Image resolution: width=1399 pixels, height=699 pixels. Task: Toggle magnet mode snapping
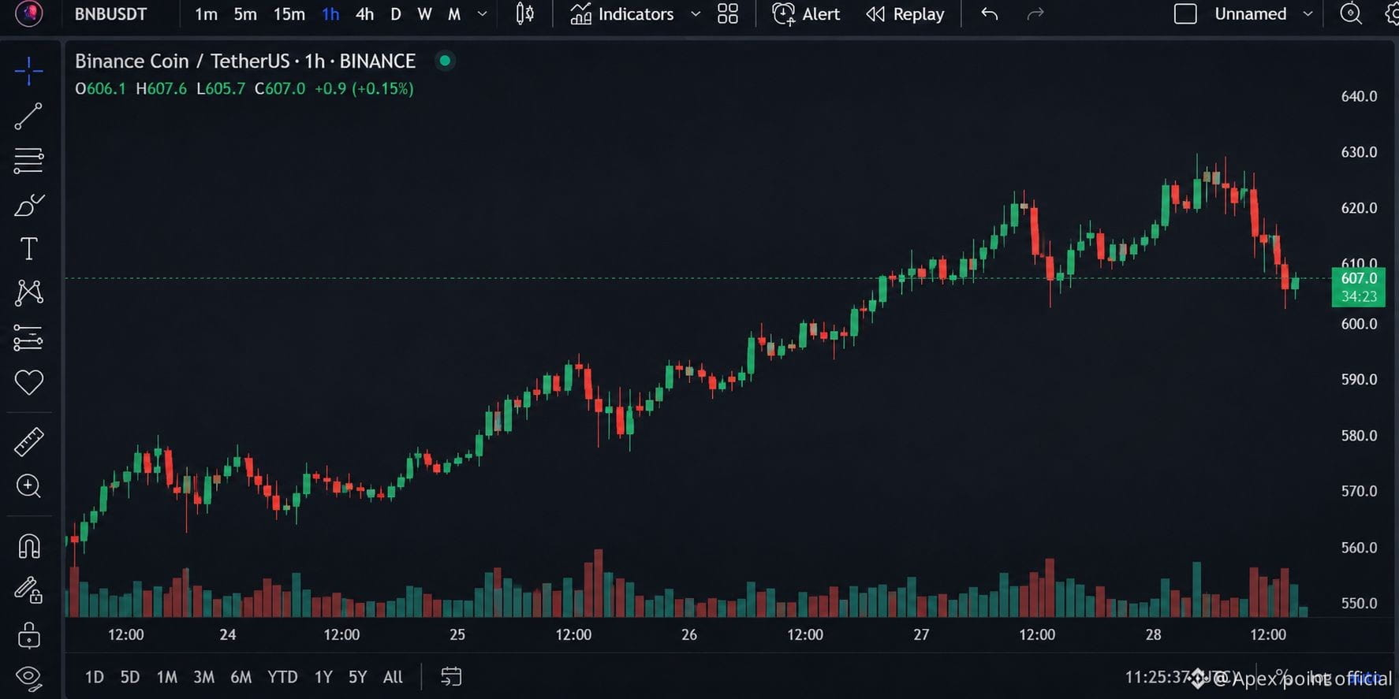(x=28, y=546)
